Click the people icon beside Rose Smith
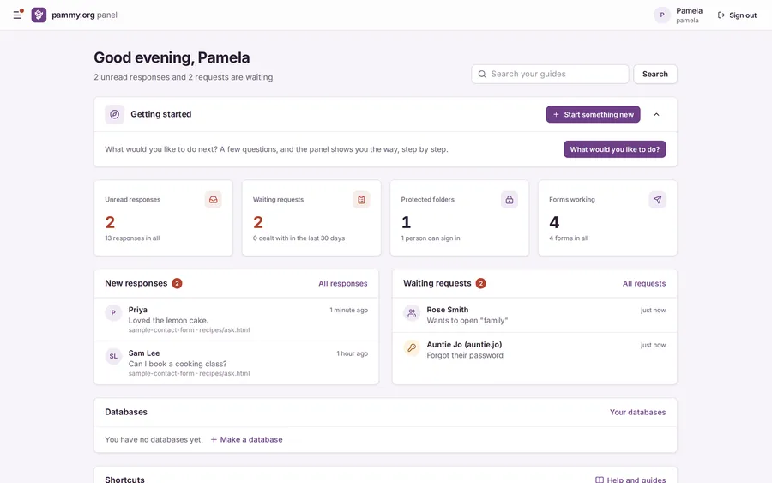The image size is (772, 483). (412, 312)
